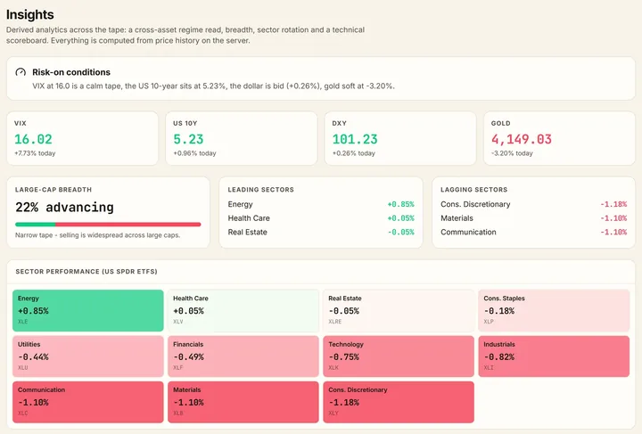Click the +7.73% today label under VIX
The height and width of the screenshot is (434, 642).
tap(35, 153)
